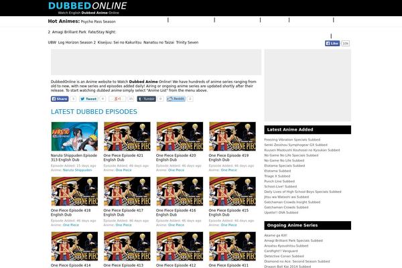Submit the page using the Reddit button
This screenshot has width=402, height=268.
coord(176,98)
